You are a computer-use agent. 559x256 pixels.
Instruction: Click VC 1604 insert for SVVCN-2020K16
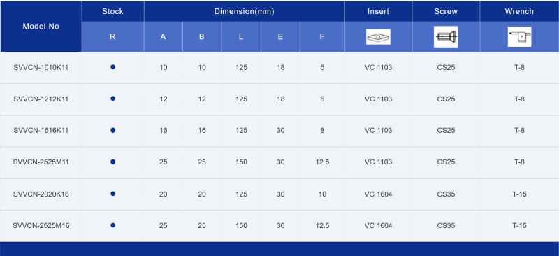tap(378, 194)
